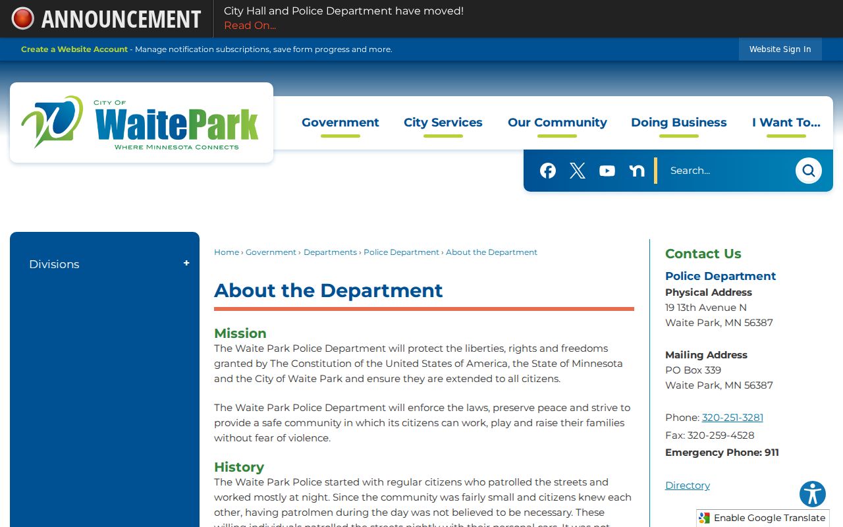Open the Government menu
The height and width of the screenshot is (527, 843).
click(x=340, y=123)
